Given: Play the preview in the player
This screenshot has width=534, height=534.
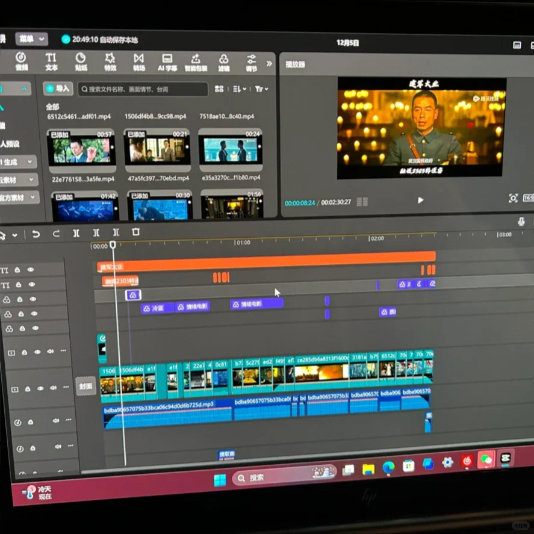Looking at the screenshot, I should pyautogui.click(x=421, y=200).
